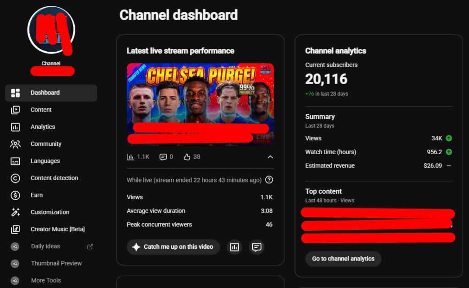Click the channel profile avatar
469x288 pixels.
[51, 30]
